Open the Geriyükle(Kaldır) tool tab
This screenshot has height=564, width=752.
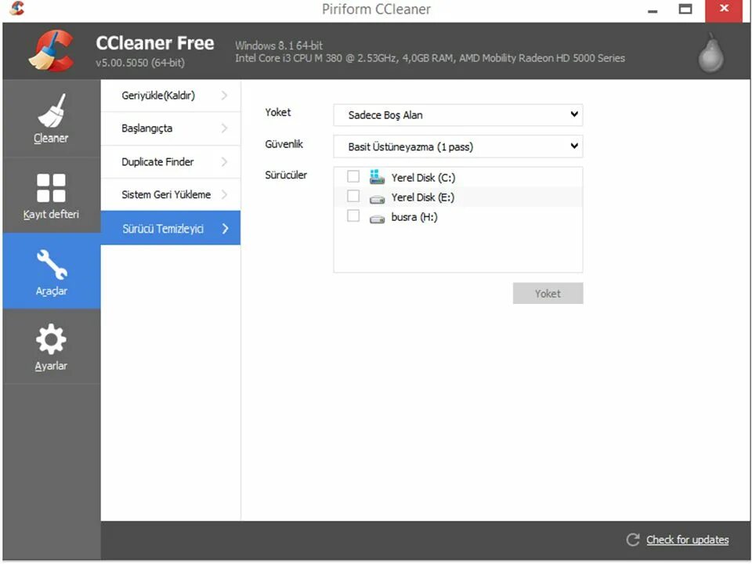[171, 96]
